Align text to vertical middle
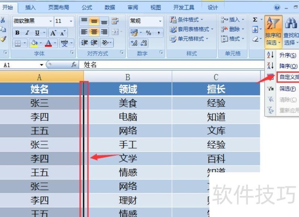 [x=94, y=21]
